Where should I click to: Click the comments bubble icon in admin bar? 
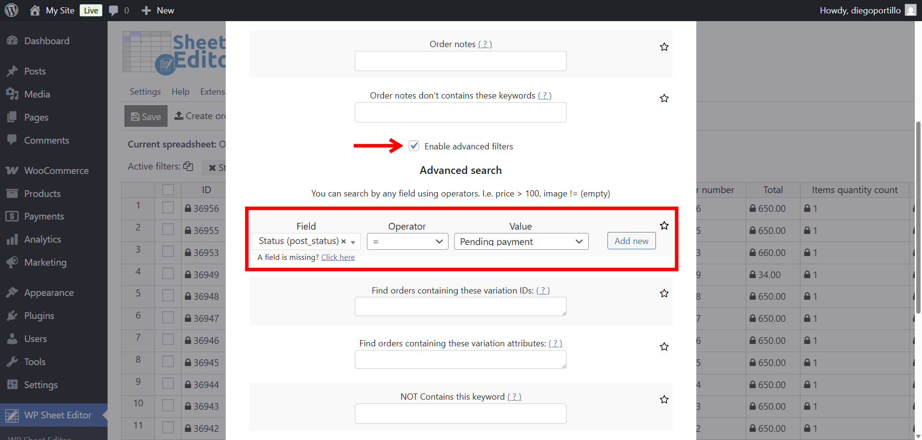coord(114,11)
